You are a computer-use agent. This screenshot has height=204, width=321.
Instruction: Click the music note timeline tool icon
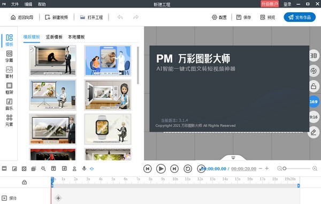[x=64, y=169]
